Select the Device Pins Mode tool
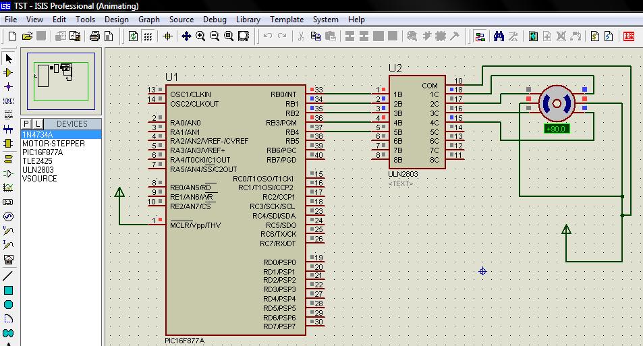The width and height of the screenshot is (643, 346). (8, 174)
